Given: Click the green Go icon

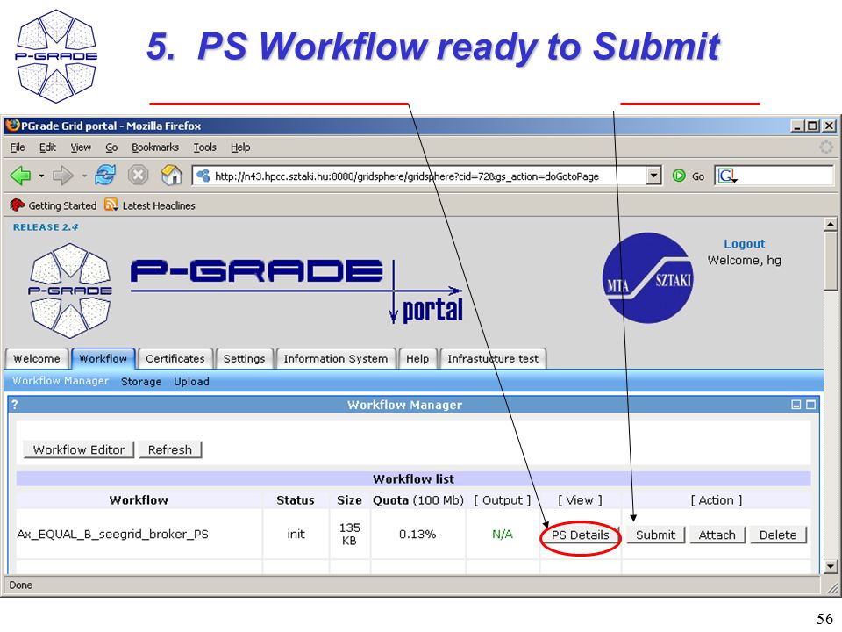Looking at the screenshot, I should tap(679, 176).
